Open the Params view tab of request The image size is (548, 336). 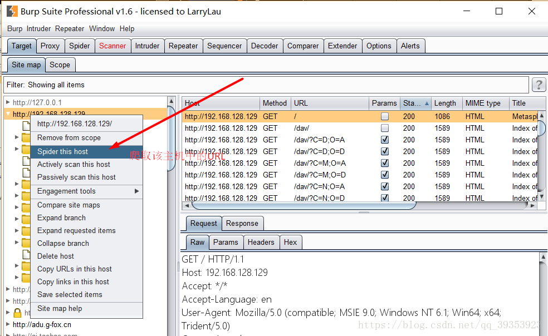pyautogui.click(x=226, y=242)
